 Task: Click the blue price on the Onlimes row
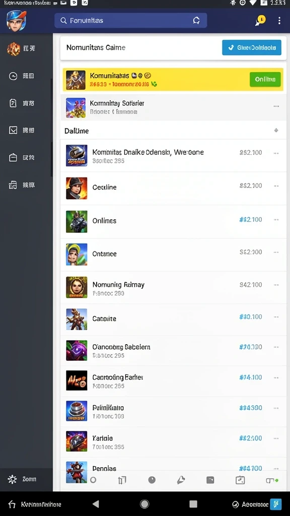click(x=251, y=220)
